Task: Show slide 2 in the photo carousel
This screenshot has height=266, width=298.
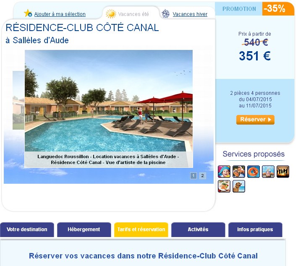Action: coord(202,176)
